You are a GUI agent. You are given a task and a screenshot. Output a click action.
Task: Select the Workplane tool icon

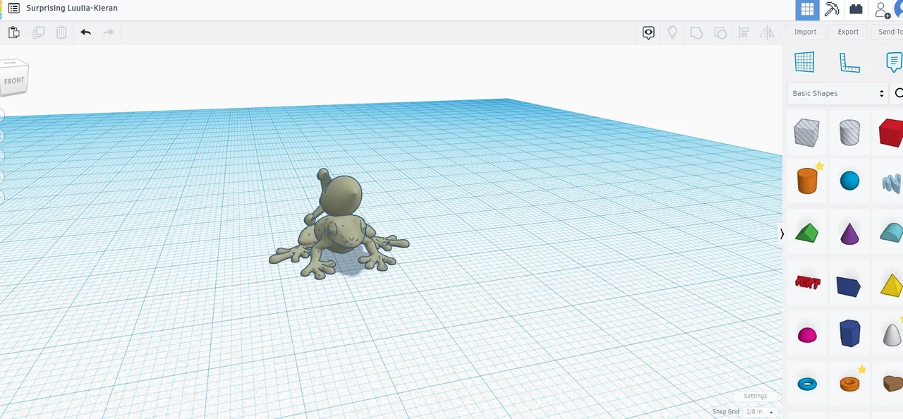[804, 62]
